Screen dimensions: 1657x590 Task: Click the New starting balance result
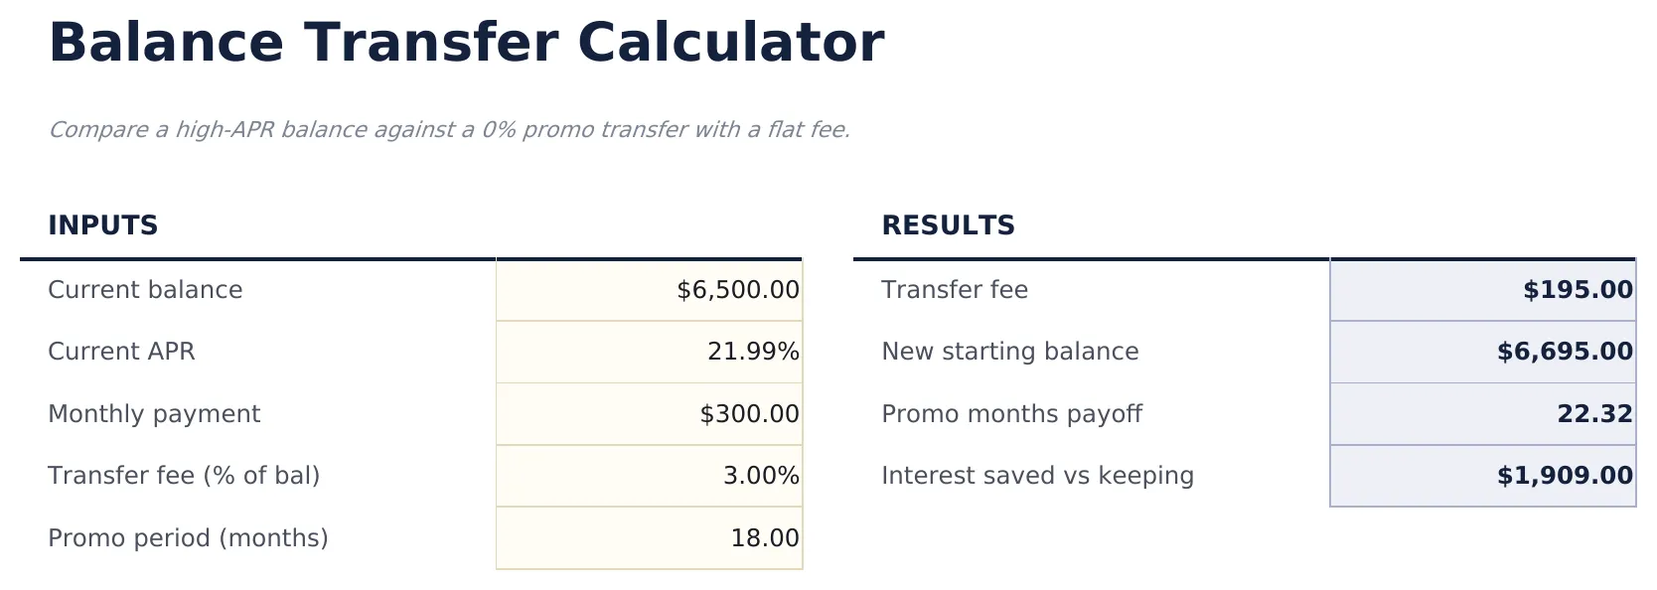point(1480,352)
